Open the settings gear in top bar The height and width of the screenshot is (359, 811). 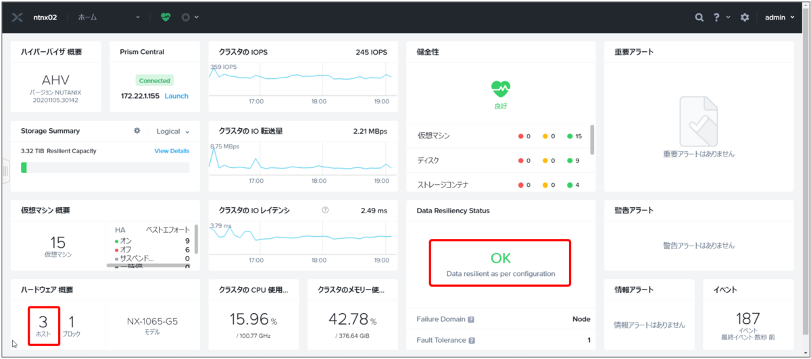click(745, 17)
